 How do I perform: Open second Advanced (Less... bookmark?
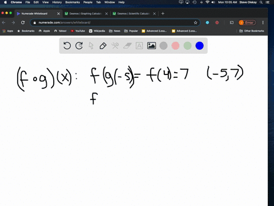click(x=184, y=31)
